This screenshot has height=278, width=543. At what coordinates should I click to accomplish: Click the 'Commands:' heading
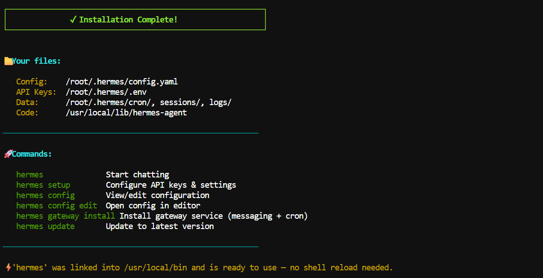coord(32,154)
